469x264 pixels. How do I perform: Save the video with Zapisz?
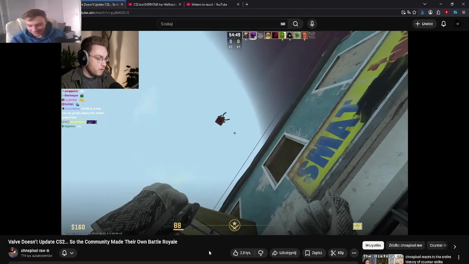click(314, 253)
